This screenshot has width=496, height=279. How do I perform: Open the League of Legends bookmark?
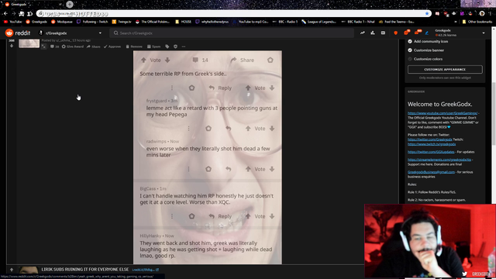319,22
